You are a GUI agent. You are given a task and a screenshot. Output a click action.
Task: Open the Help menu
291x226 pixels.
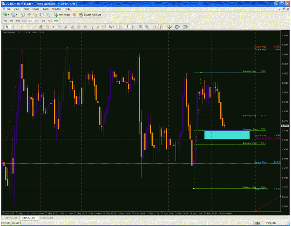[x=67, y=9]
